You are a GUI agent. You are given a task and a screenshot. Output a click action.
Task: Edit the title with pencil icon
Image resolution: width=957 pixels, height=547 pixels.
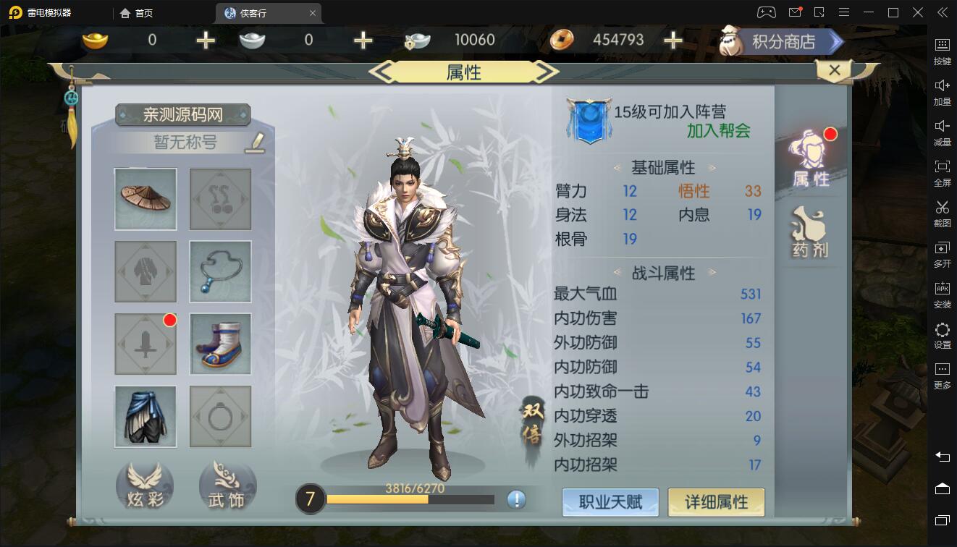pyautogui.click(x=254, y=142)
